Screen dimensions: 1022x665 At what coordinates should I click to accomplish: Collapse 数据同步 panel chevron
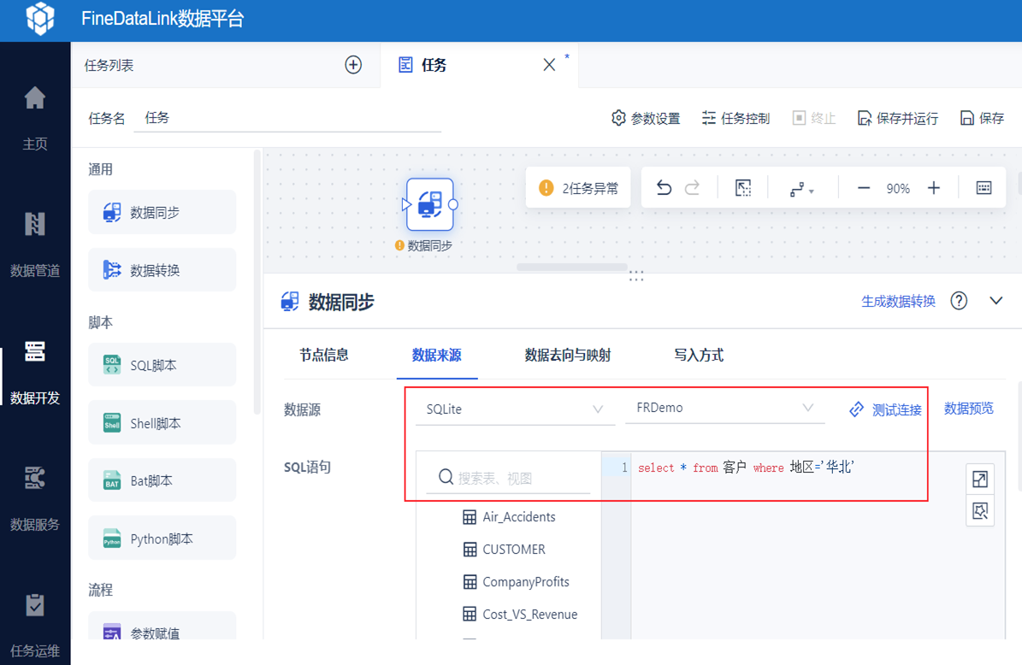coord(996,301)
